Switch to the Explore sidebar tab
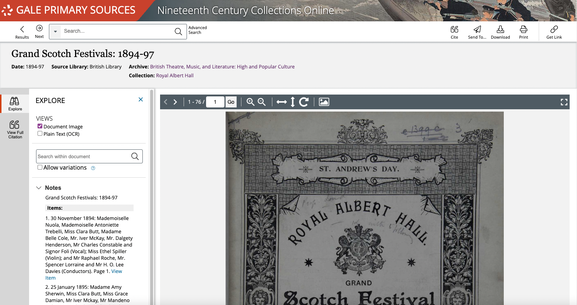 pyautogui.click(x=15, y=104)
